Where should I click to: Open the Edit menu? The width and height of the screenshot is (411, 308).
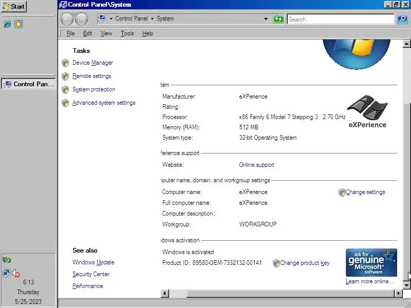coord(87,33)
